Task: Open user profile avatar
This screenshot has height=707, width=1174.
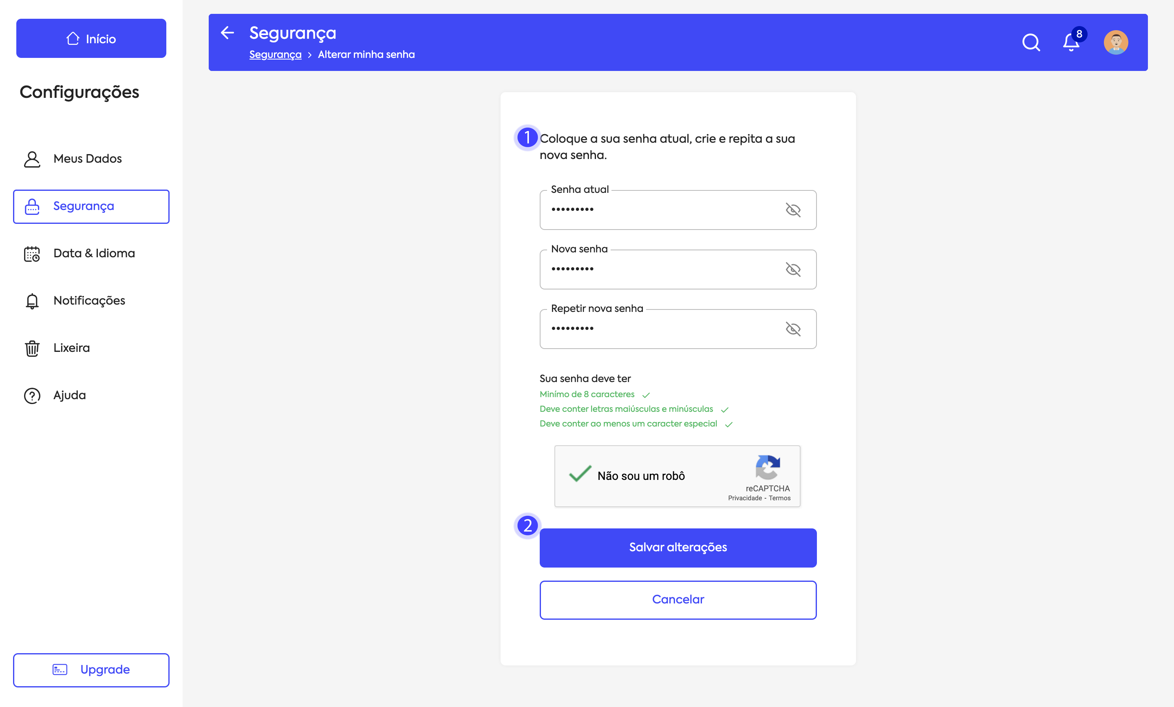Action: (1115, 42)
